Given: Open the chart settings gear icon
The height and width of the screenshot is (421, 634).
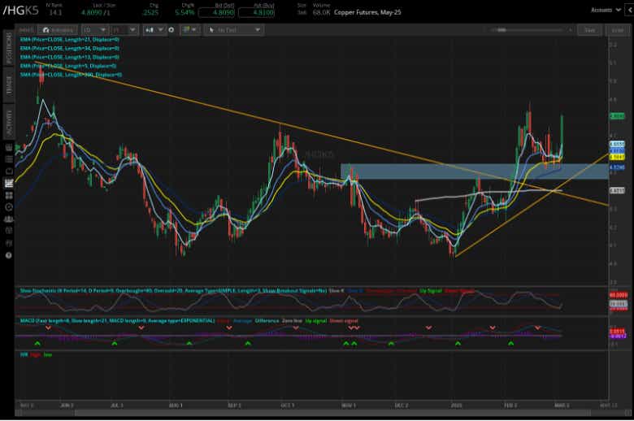Looking at the screenshot, I should point(172,30).
